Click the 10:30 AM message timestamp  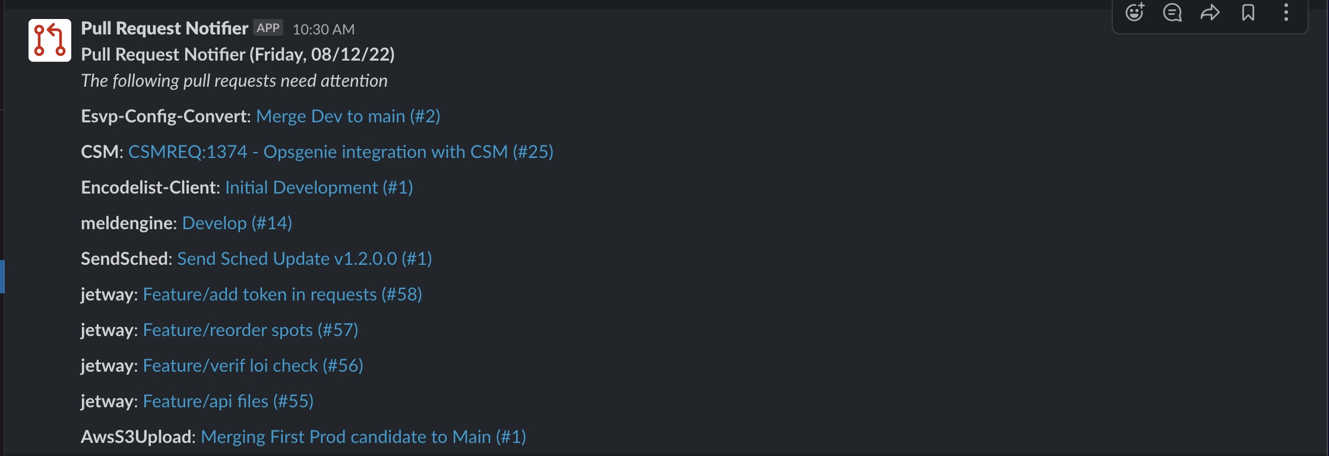[x=324, y=29]
